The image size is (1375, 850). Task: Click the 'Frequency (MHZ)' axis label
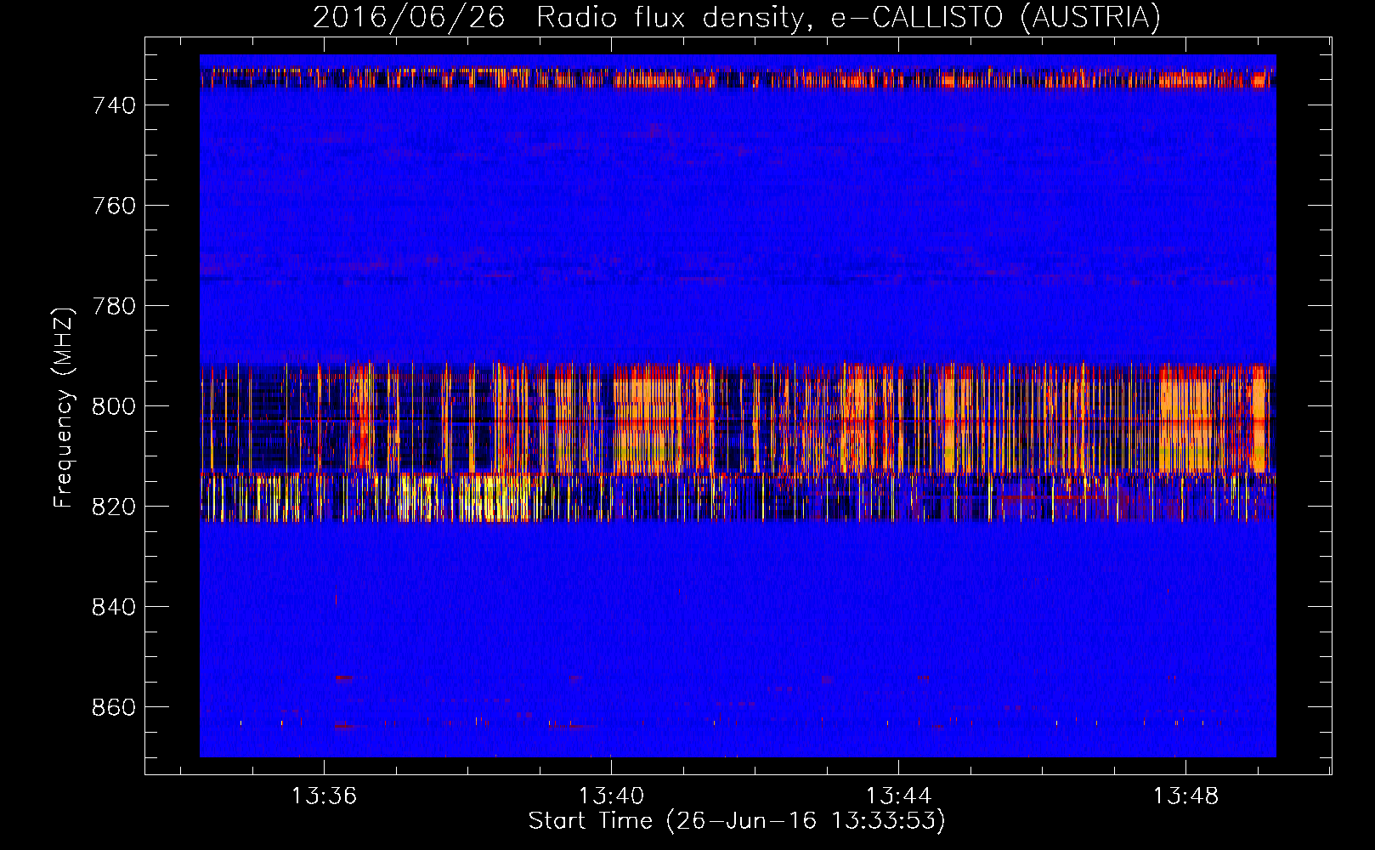(x=64, y=407)
